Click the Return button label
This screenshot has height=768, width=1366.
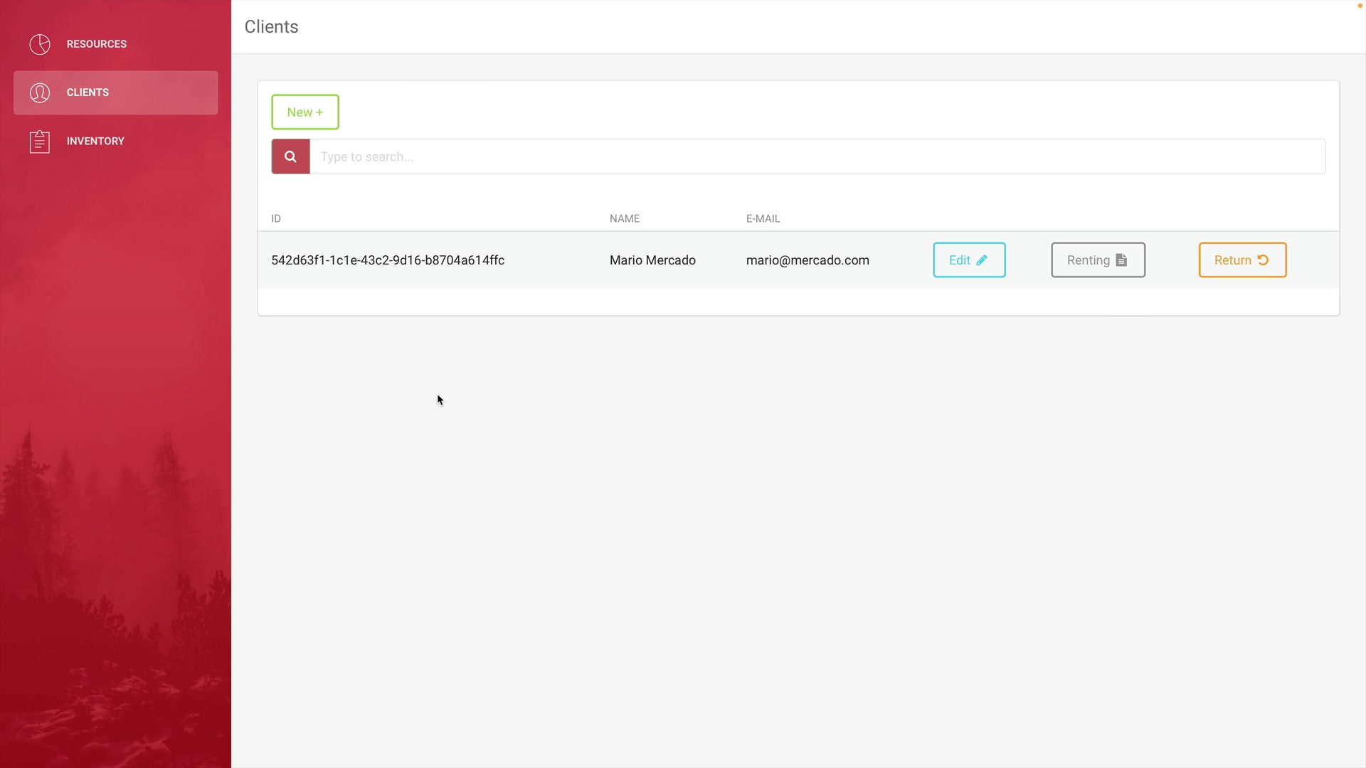coord(1232,260)
